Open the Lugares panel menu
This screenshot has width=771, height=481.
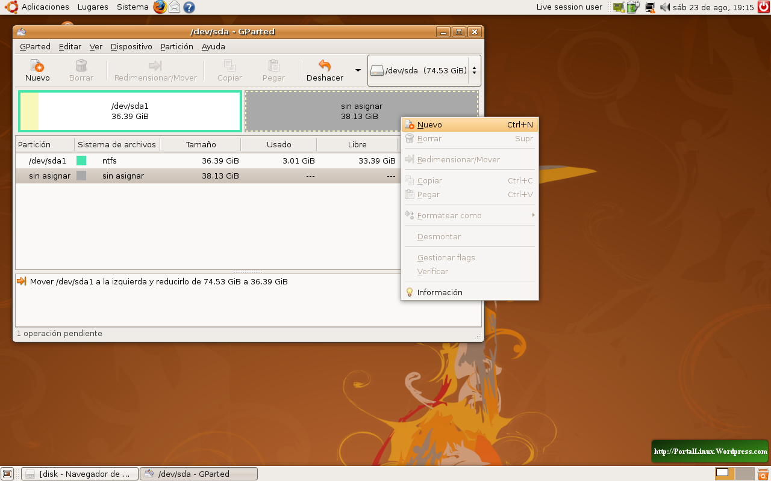click(93, 7)
